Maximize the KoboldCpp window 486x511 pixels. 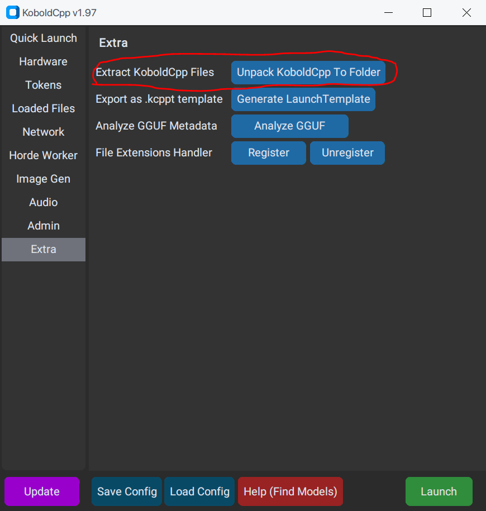point(427,13)
